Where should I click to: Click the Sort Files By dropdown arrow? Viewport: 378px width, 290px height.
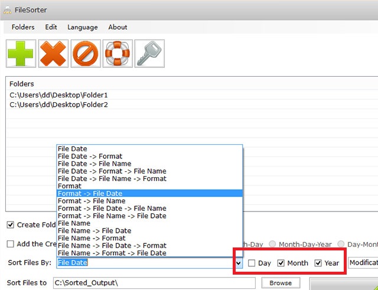(x=239, y=263)
